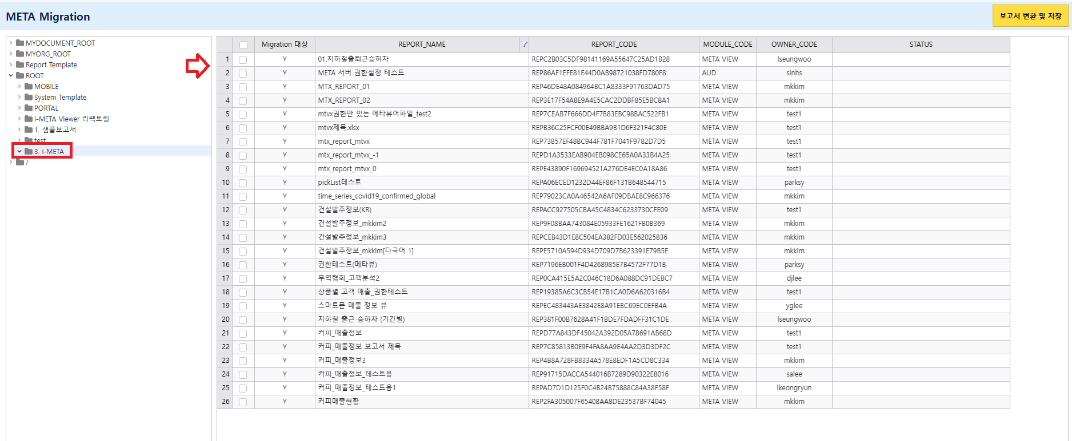Click the "/" folder icon in tree

pyautogui.click(x=20, y=162)
